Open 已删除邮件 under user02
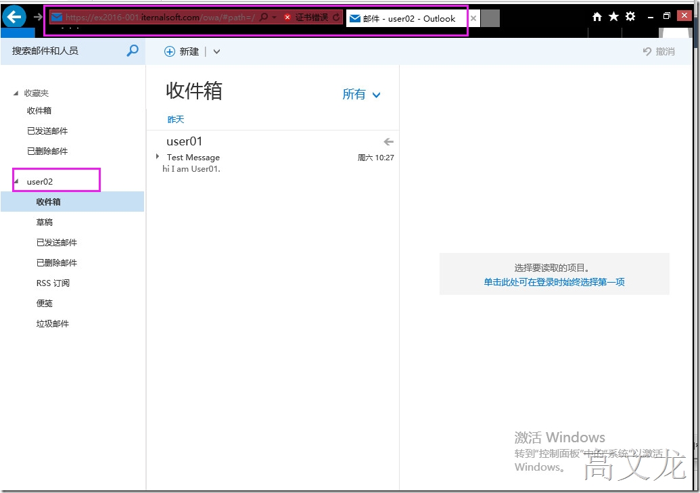This screenshot has width=700, height=493. (57, 262)
